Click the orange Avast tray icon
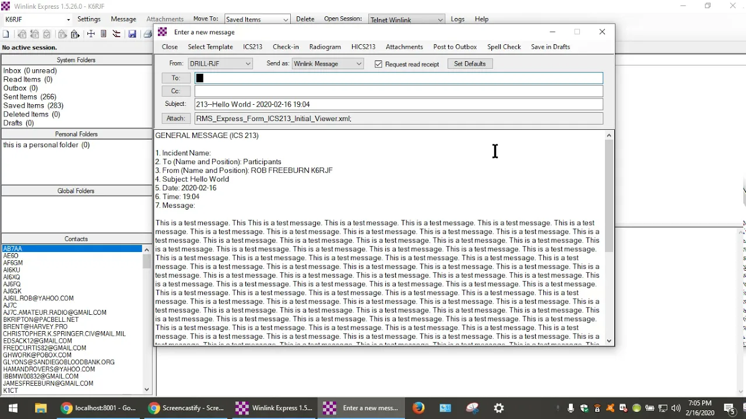The image size is (746, 419). [x=610, y=408]
